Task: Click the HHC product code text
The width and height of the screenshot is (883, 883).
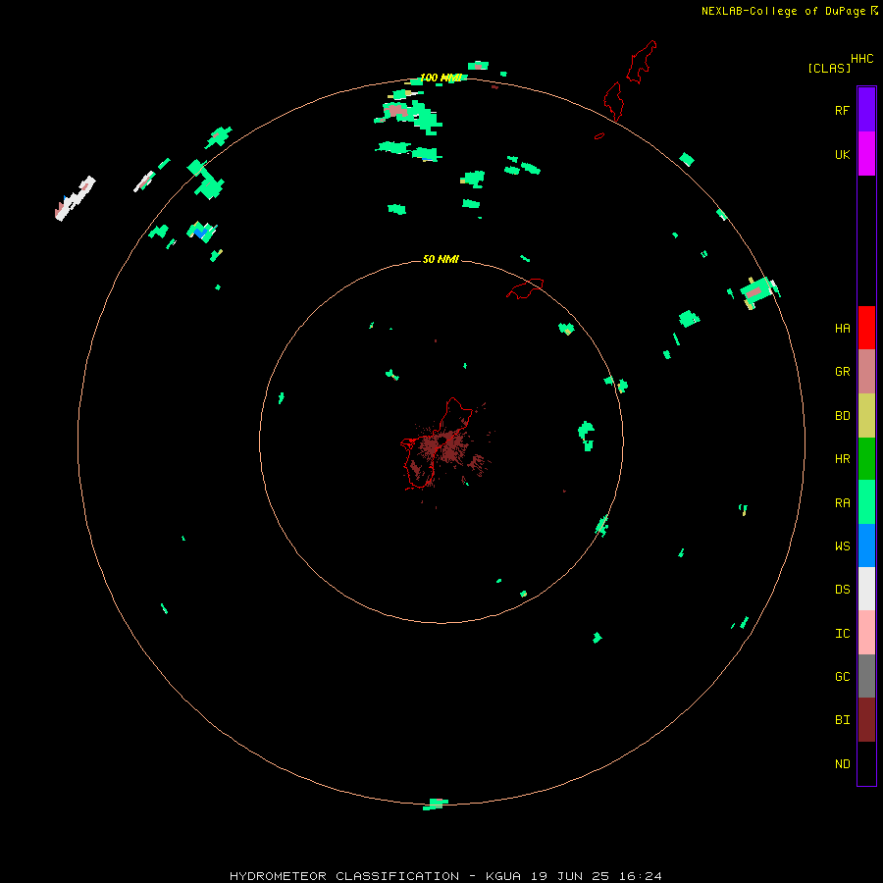Action: pyautogui.click(x=862, y=59)
